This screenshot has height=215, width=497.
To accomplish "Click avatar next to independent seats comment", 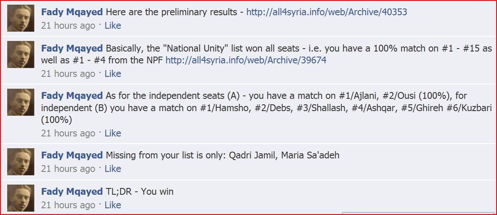I will 21,102.
